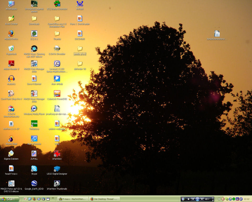
Task: Click the Start button
Action: [9, 199]
